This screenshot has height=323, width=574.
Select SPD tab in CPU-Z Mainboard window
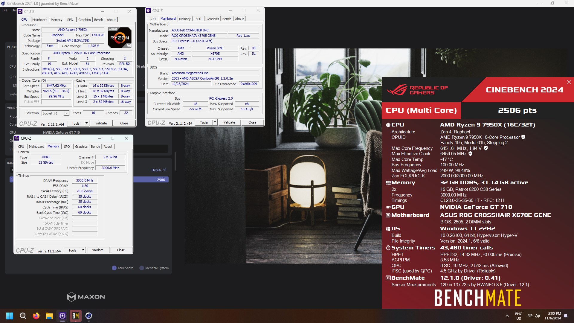(198, 19)
